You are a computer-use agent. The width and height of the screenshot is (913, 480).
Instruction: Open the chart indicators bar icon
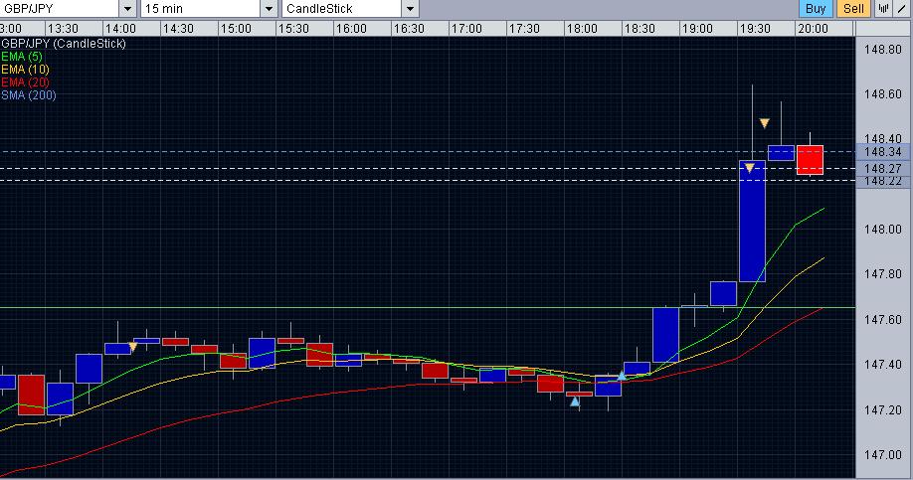tap(884, 9)
